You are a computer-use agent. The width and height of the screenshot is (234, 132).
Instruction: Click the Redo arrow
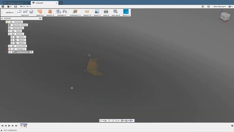click(27, 7)
